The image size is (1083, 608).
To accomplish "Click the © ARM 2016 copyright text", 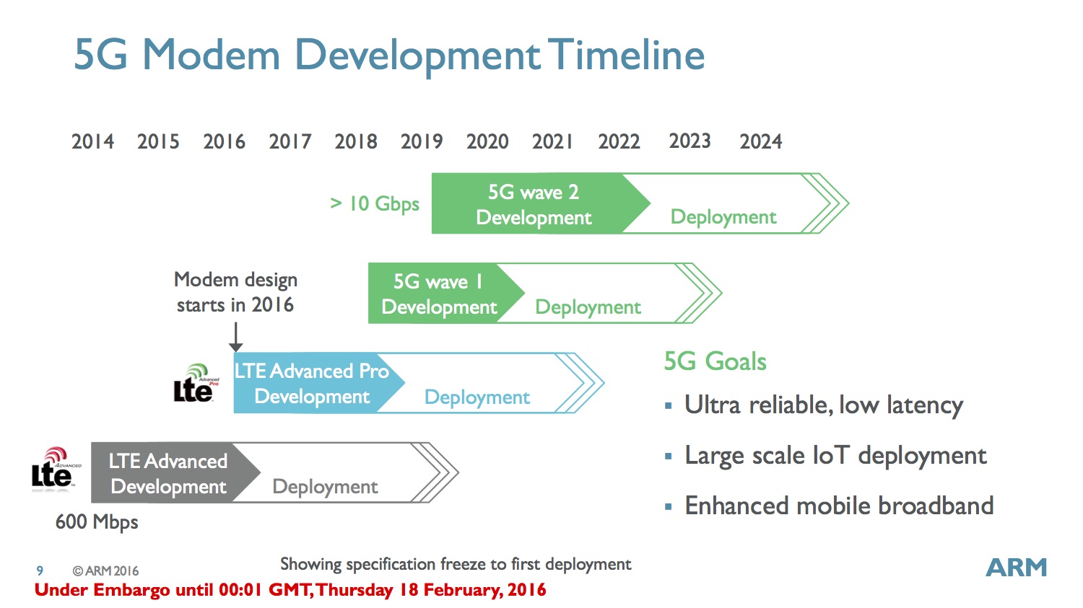I will pos(105,570).
